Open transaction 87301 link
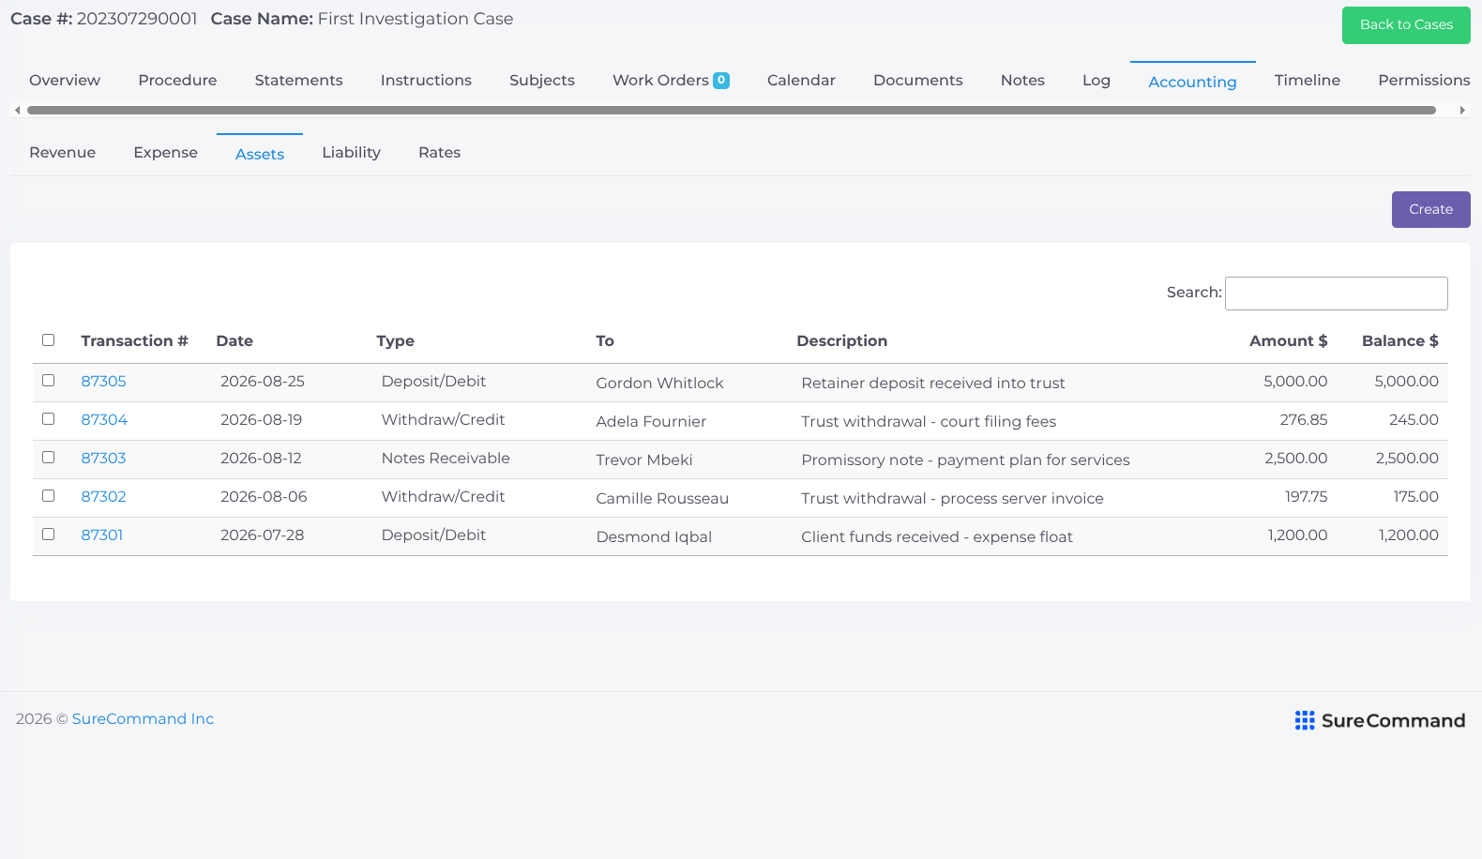Image resolution: width=1482 pixels, height=859 pixels. tap(102, 535)
